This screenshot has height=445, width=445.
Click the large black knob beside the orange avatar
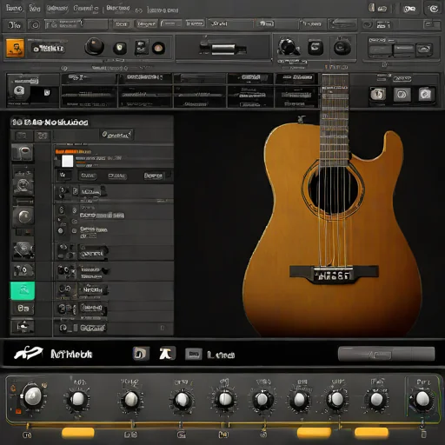(95, 46)
